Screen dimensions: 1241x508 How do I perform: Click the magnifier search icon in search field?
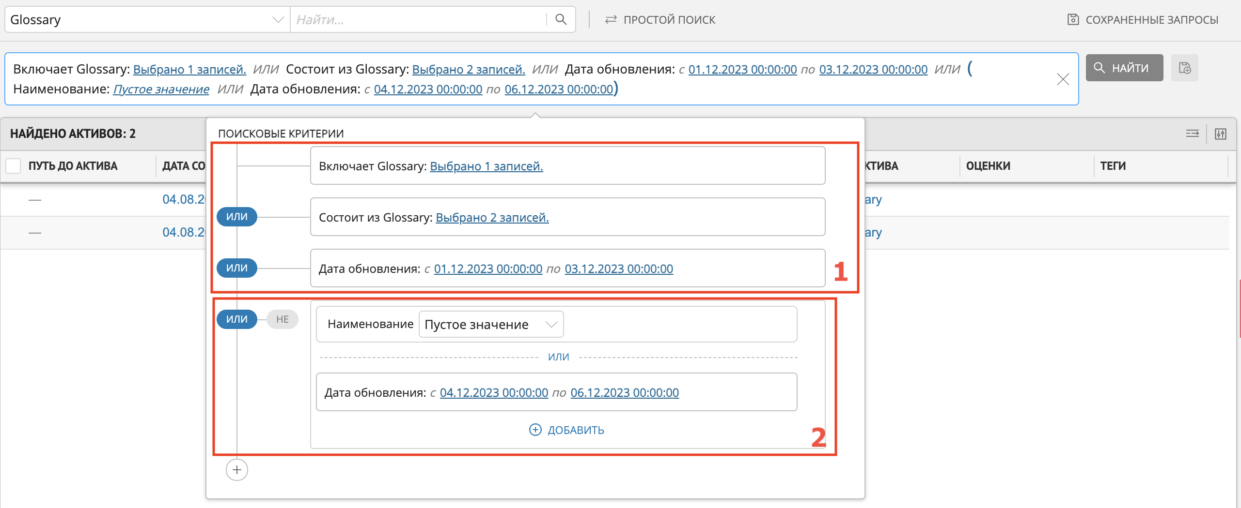coord(561,19)
